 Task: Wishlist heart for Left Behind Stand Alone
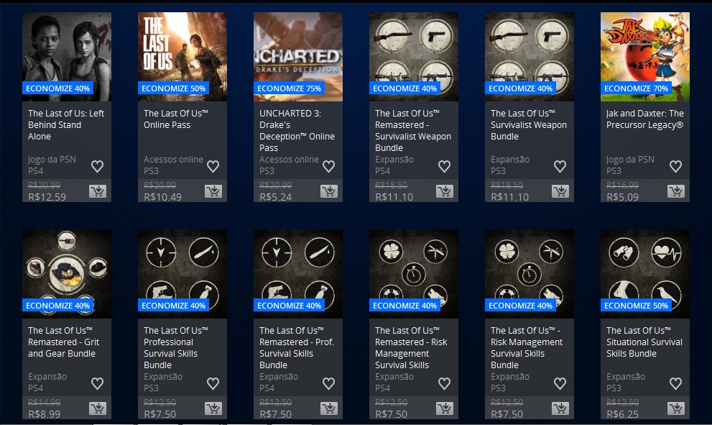coord(97,166)
